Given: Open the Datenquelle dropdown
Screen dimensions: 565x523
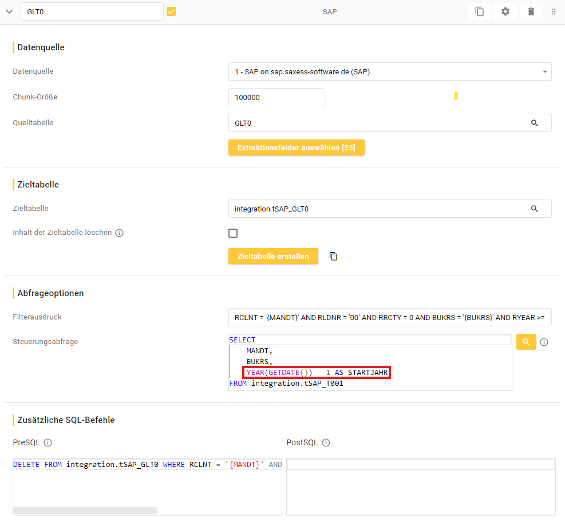Looking at the screenshot, I should click(389, 71).
